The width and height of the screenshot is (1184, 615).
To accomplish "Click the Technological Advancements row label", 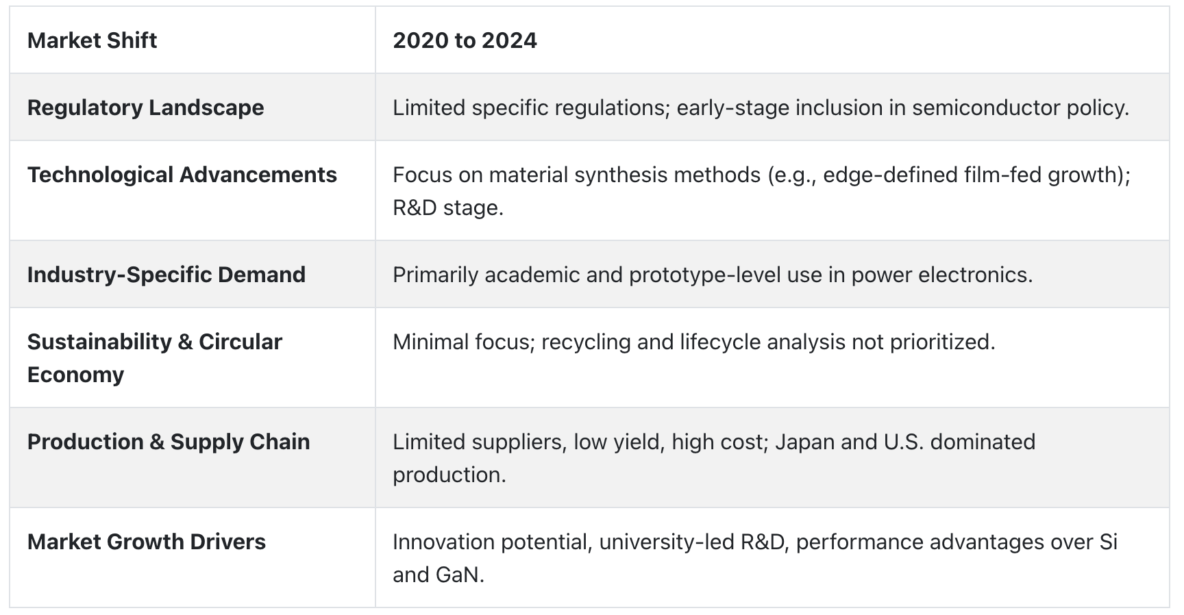I will (x=182, y=175).
